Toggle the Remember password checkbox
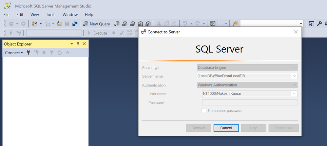327x146 pixels. (x=204, y=111)
